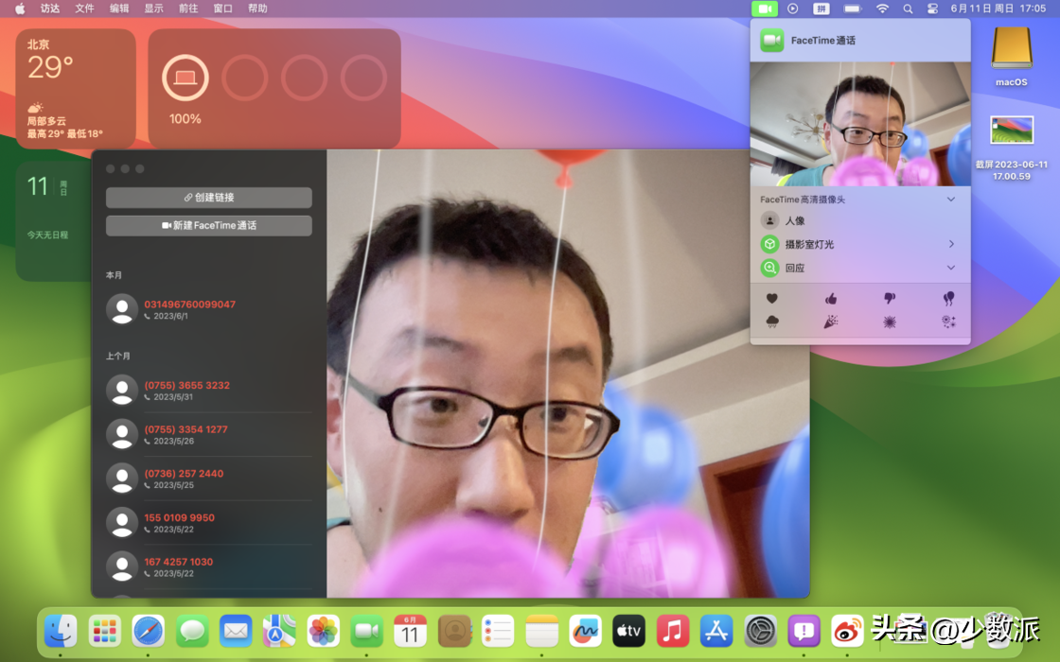This screenshot has width=1060, height=662.
Task: Click the date and time in menu bar
Action: tap(998, 9)
